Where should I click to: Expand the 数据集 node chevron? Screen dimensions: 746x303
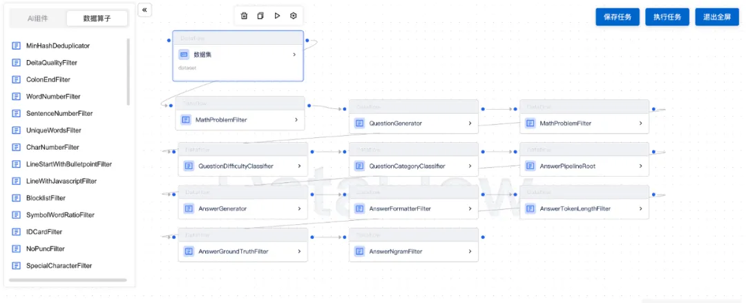pyautogui.click(x=294, y=55)
